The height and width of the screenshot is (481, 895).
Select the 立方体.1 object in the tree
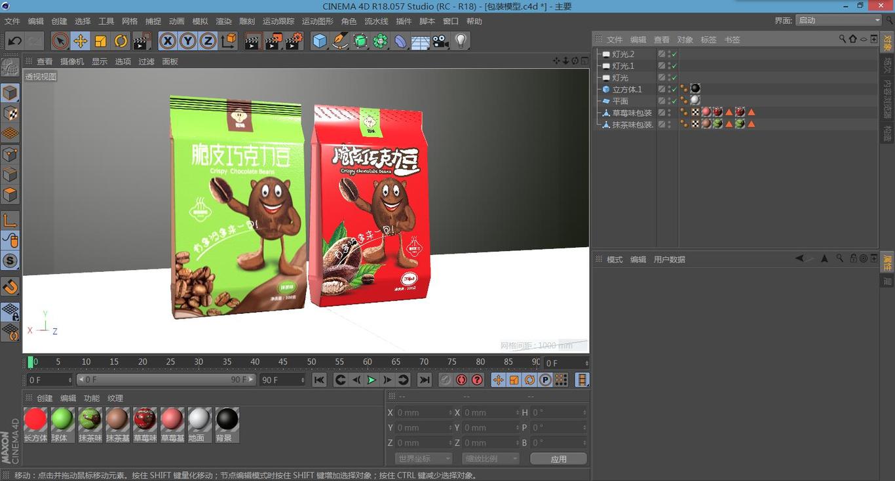(x=627, y=90)
